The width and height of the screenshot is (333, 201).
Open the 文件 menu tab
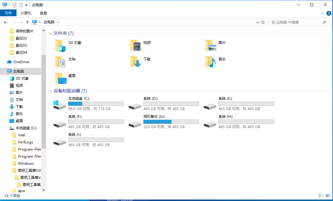pyautogui.click(x=8, y=13)
